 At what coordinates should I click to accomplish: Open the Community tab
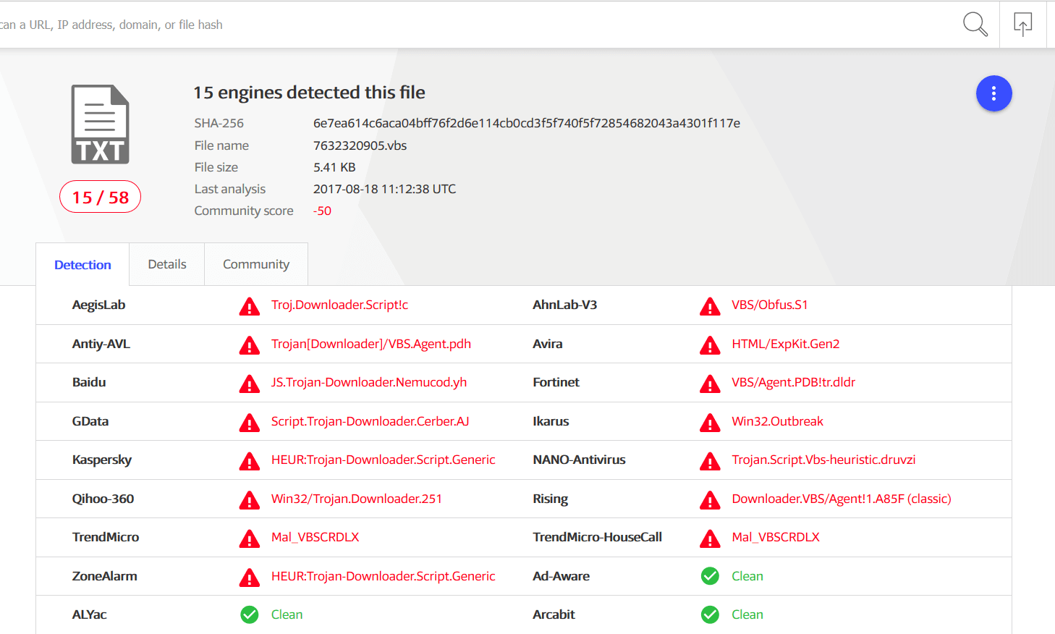coord(256,264)
